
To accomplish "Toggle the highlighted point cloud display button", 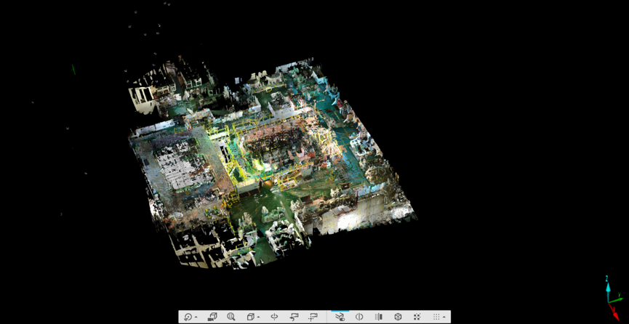I will [x=340, y=317].
